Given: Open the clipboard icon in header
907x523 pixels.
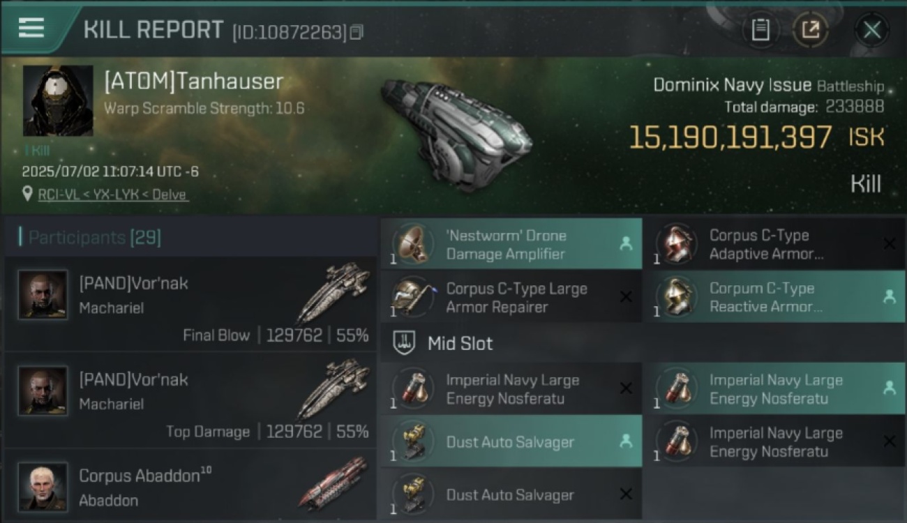Looking at the screenshot, I should coord(760,30).
